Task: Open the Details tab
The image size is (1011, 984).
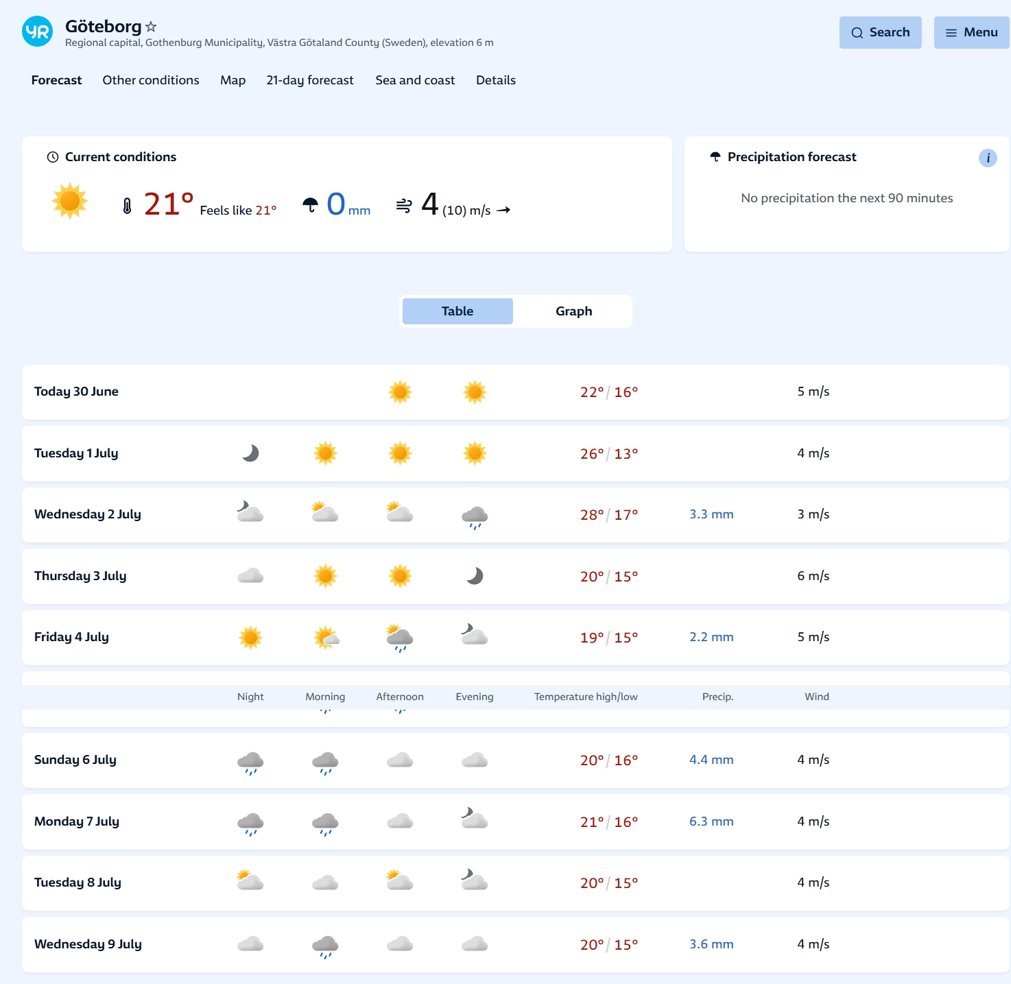Action: click(496, 80)
